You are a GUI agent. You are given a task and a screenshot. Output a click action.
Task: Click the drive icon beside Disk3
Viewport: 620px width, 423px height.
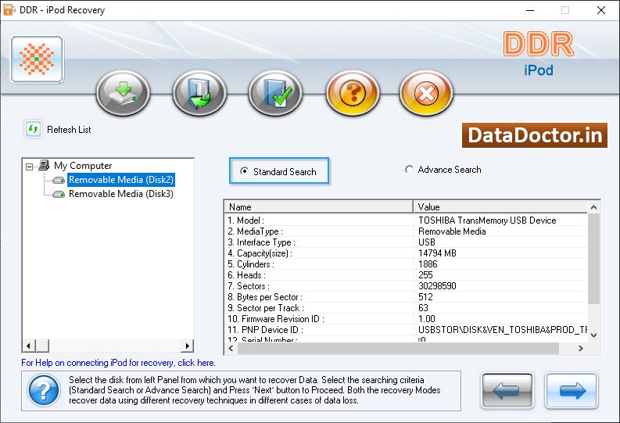[x=59, y=194]
